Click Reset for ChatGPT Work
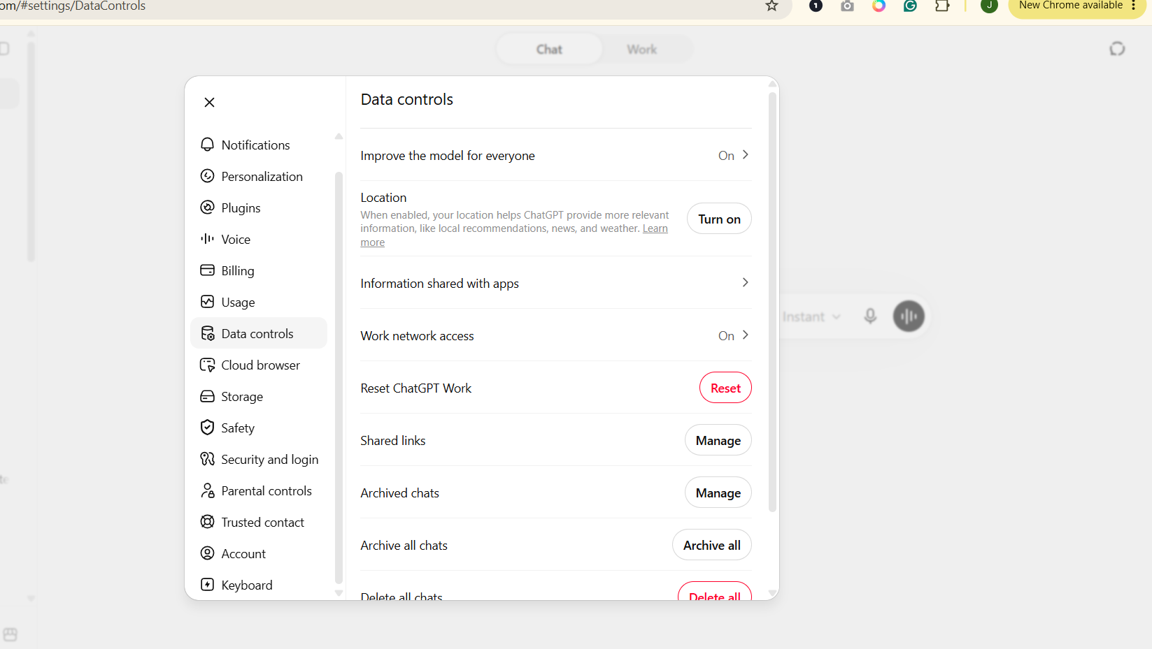1152x649 pixels. pos(725,388)
